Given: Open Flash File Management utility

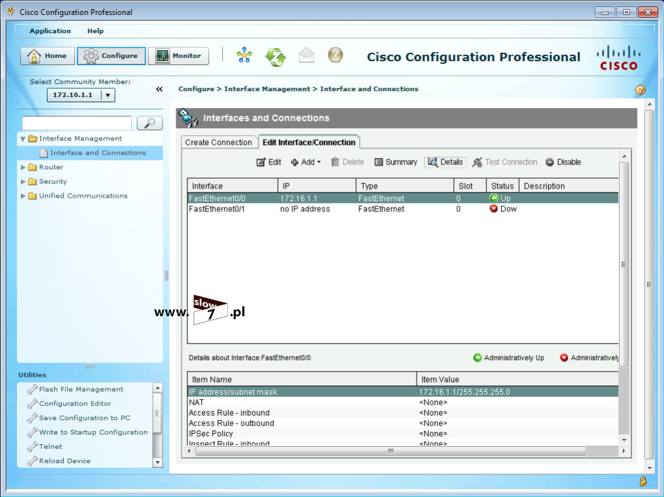Looking at the screenshot, I should coord(81,389).
